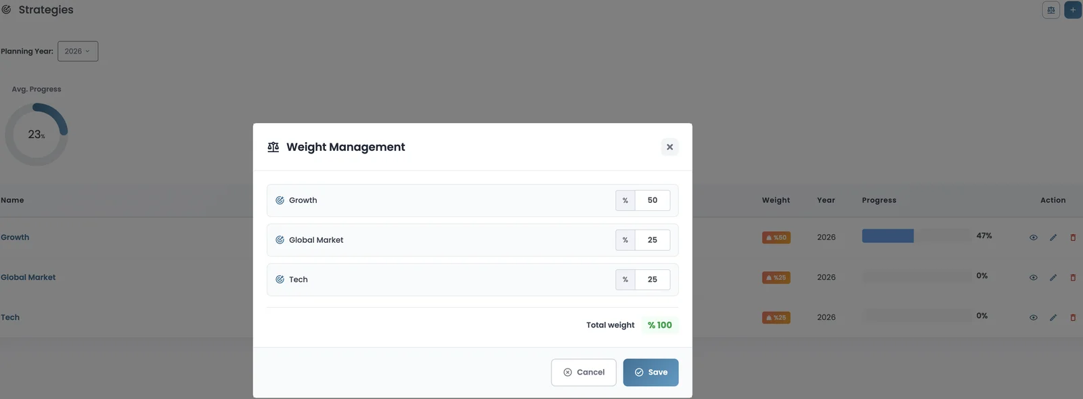Save the weight changes
1083x399 pixels.
click(x=650, y=372)
